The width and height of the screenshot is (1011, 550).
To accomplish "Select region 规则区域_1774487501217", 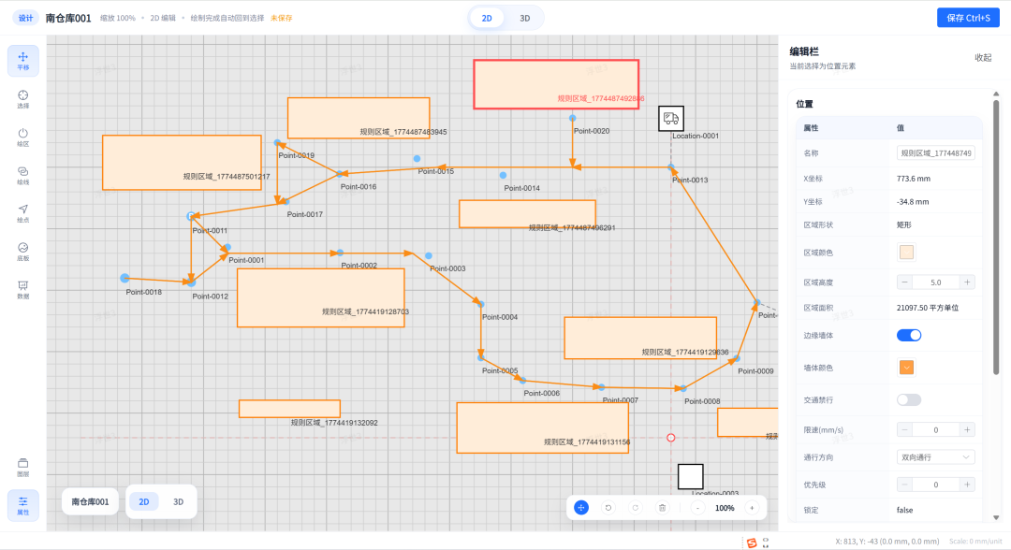I will [x=182, y=163].
